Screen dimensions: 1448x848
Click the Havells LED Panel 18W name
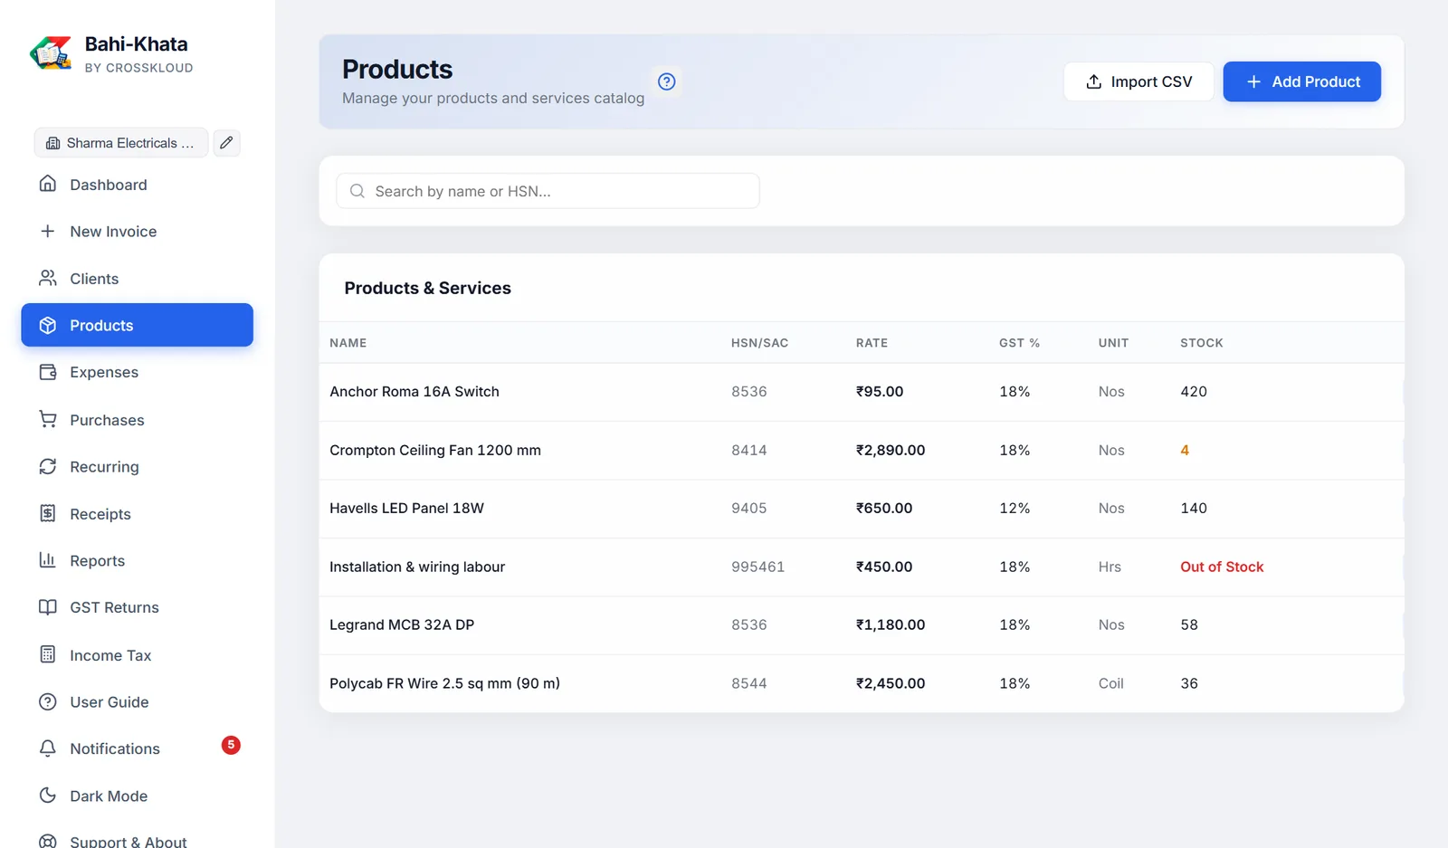[x=406, y=509]
